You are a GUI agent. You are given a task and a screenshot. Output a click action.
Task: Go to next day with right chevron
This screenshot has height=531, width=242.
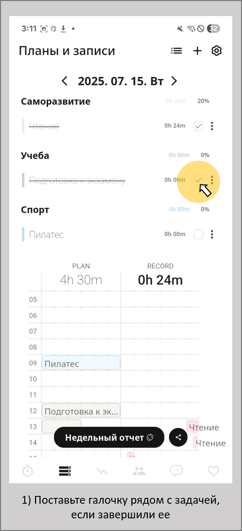pyautogui.click(x=174, y=81)
